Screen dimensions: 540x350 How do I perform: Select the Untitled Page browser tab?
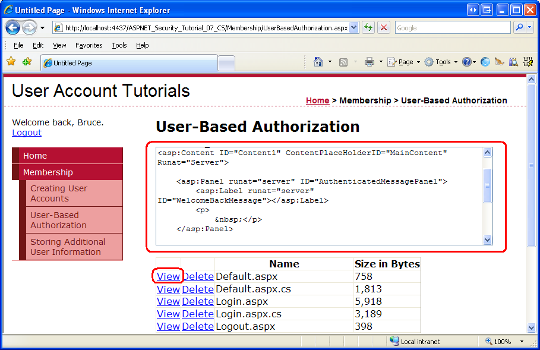point(128,62)
